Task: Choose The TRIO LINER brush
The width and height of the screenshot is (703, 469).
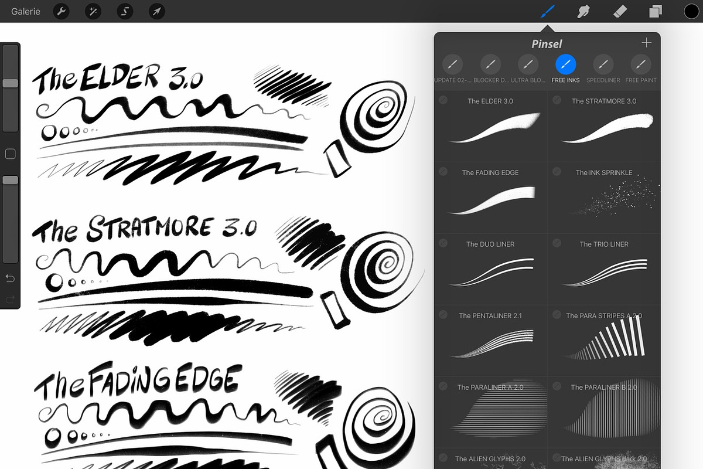Action: coord(604,269)
